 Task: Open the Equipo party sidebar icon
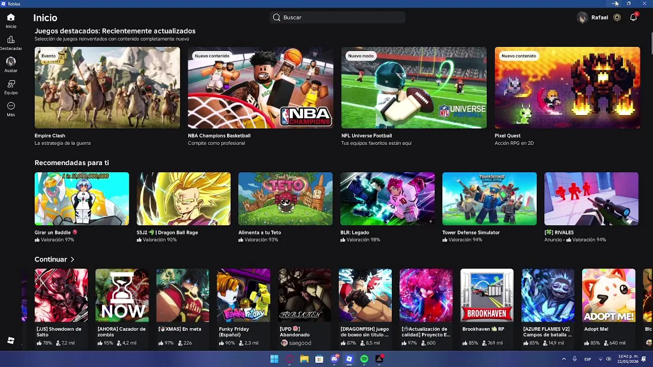pos(11,84)
